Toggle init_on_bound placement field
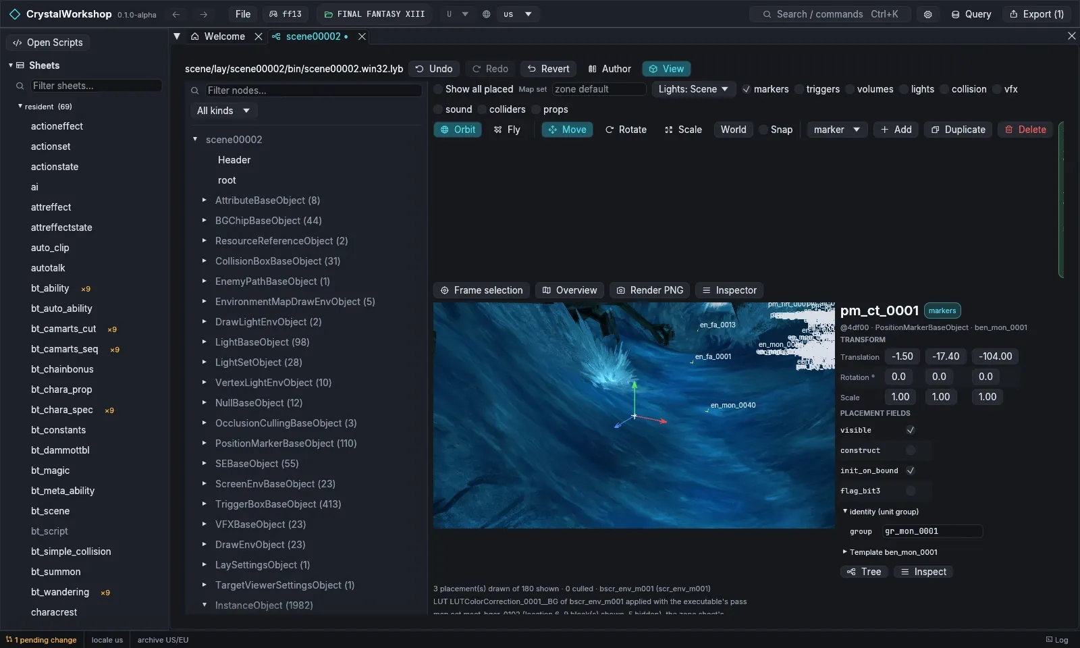This screenshot has height=648, width=1080. [x=911, y=470]
